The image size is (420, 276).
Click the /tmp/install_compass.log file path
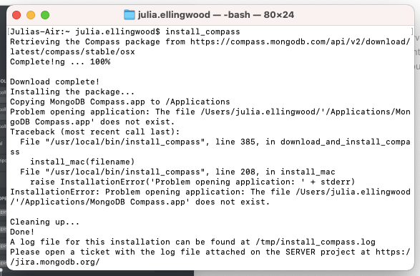coord(316,242)
